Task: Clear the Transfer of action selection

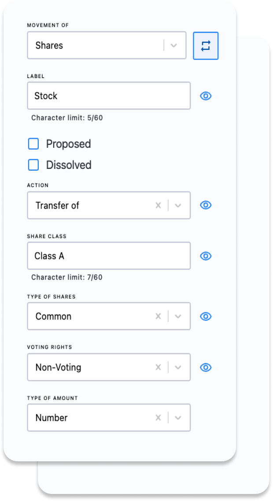Action: pyautogui.click(x=158, y=205)
